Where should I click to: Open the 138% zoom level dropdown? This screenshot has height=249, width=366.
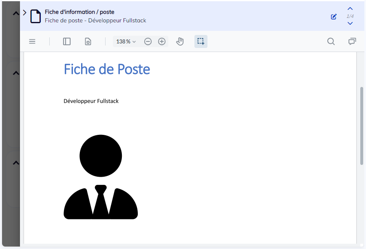[x=126, y=41]
